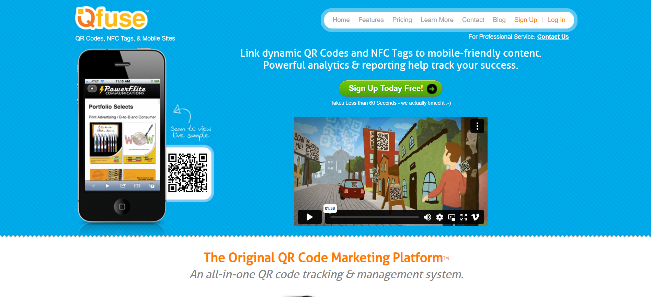Click the phone screen pages icon
Viewport: 651px width, 297px height.
(152, 186)
